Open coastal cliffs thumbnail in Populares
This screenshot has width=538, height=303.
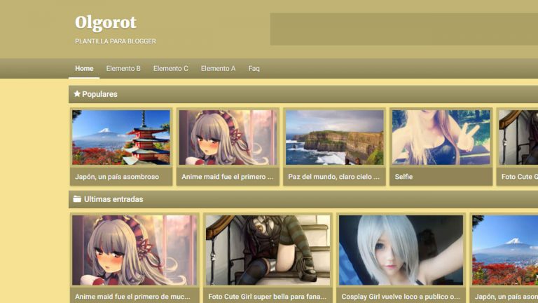(334, 137)
